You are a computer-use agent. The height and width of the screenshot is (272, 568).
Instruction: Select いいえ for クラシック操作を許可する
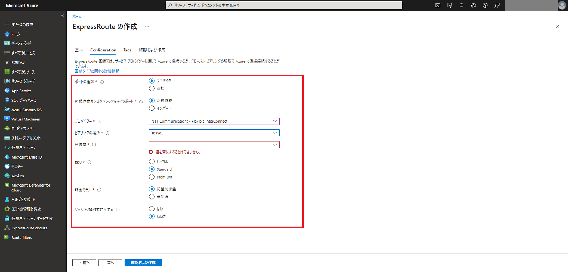tap(152, 217)
